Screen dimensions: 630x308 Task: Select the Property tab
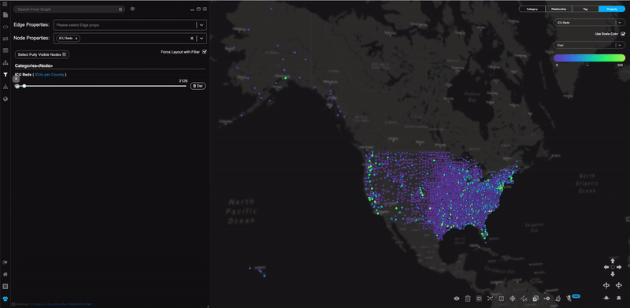point(612,9)
